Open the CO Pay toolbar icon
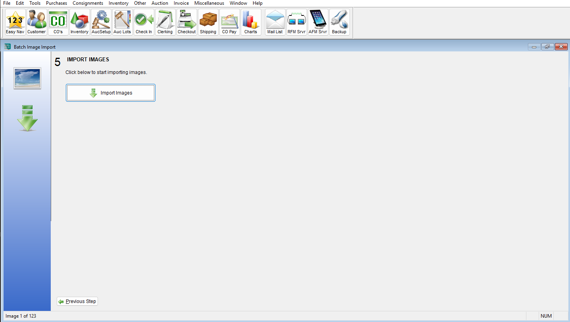The width and height of the screenshot is (570, 322). click(x=229, y=22)
